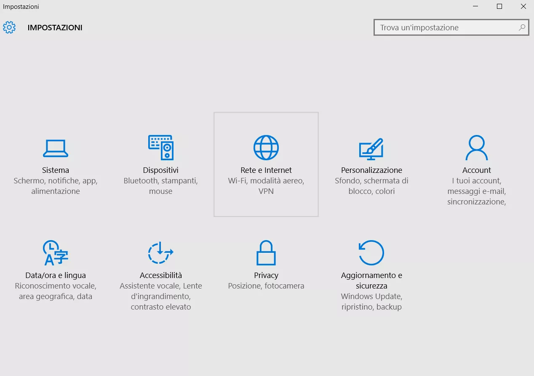The image size is (534, 376).
Task: Click the Accessibilità dashed clock icon
Action: pyautogui.click(x=160, y=253)
